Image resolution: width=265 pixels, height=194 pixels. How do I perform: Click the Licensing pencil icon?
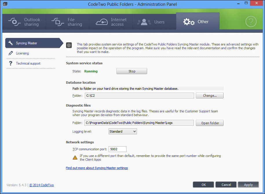tap(10, 53)
